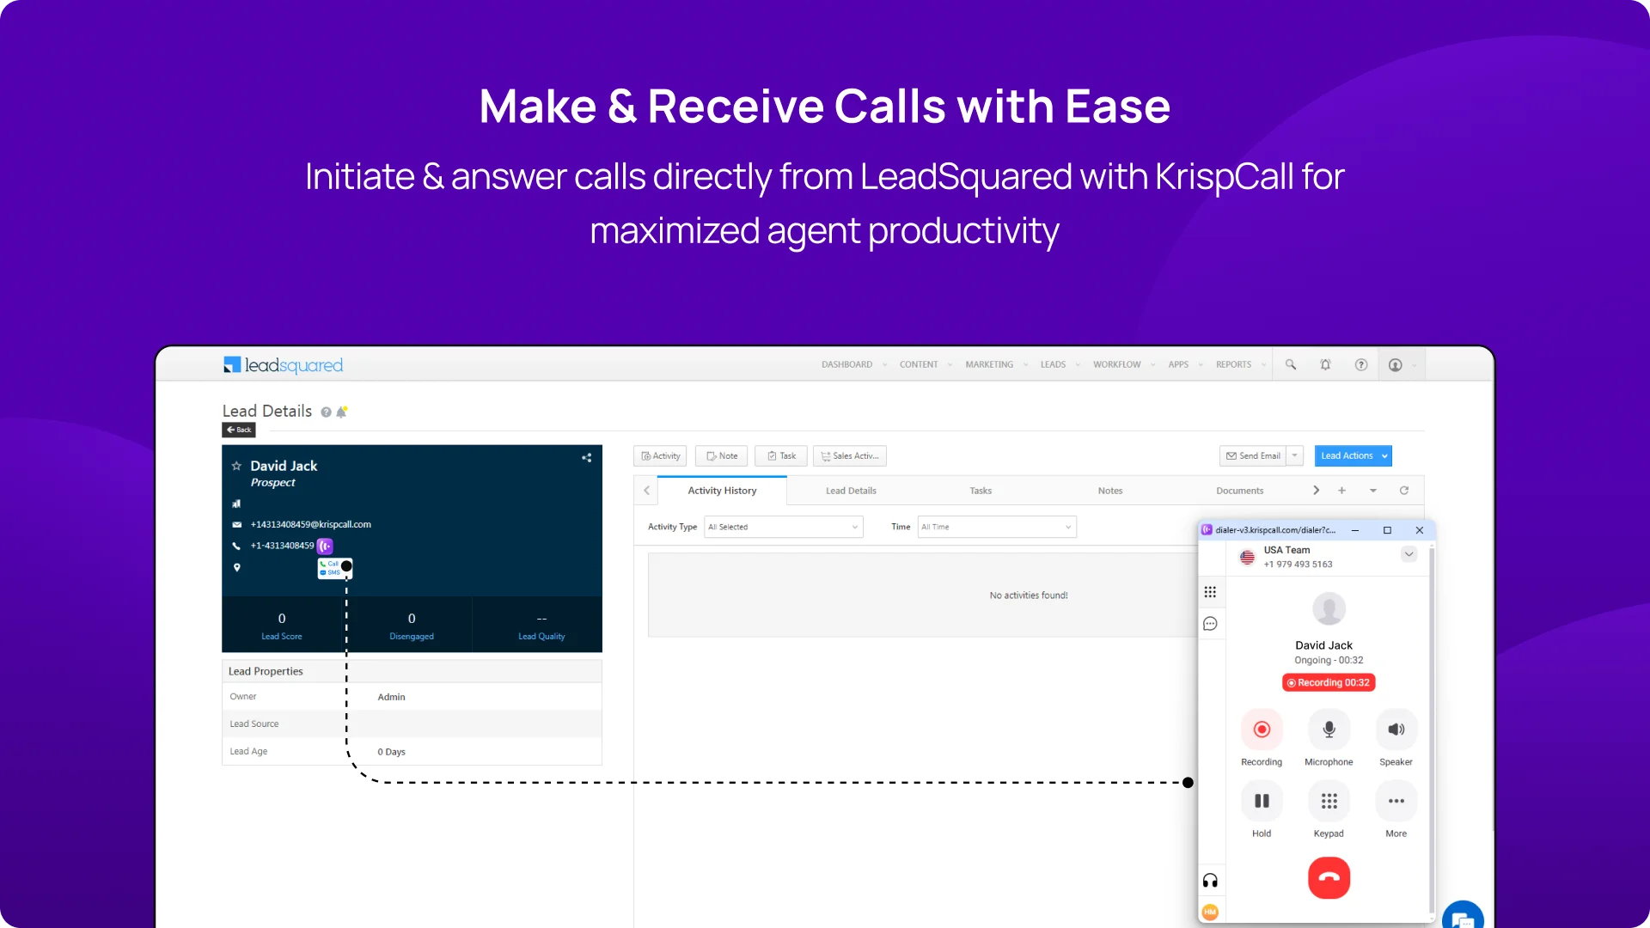Create a Task for the lead

pyautogui.click(x=781, y=456)
